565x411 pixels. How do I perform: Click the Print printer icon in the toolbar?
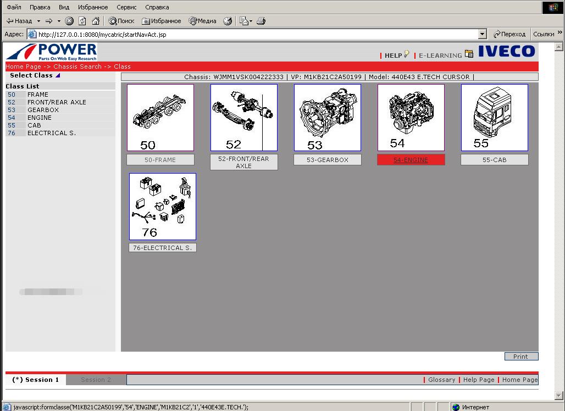click(261, 21)
